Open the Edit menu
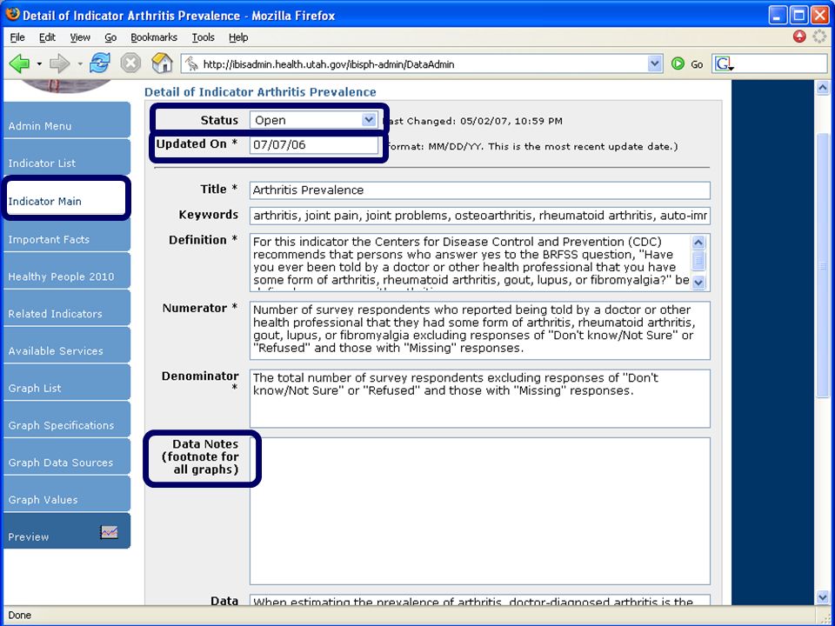835x626 pixels. pyautogui.click(x=47, y=37)
